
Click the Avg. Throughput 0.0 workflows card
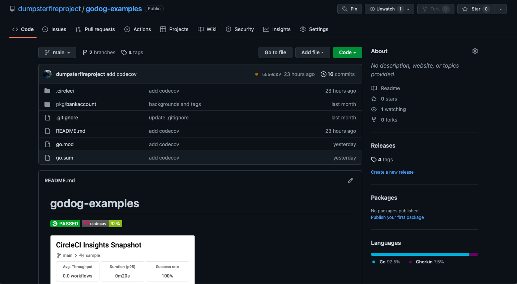tap(78, 271)
